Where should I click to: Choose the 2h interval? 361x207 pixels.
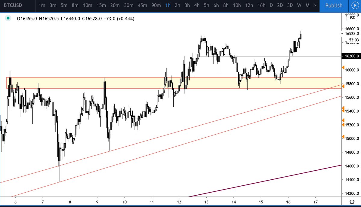click(x=177, y=5)
